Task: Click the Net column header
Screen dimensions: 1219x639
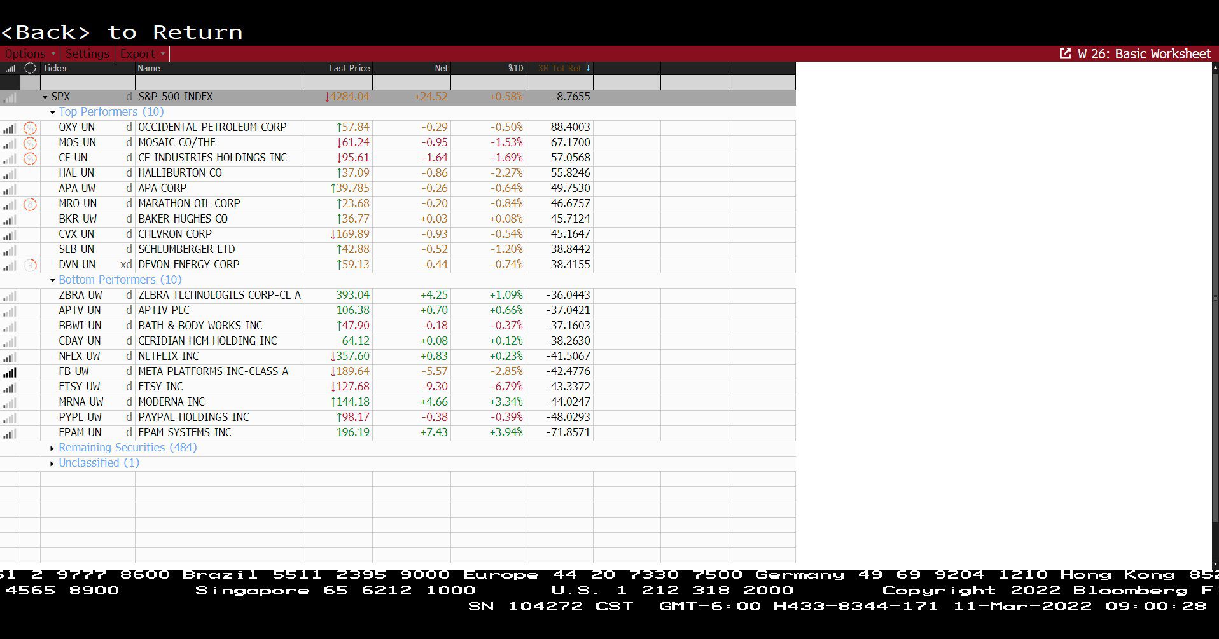Action: pyautogui.click(x=412, y=68)
